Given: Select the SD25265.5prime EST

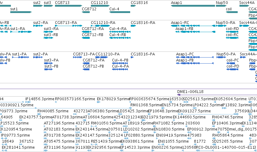Looking at the screenshot, I should coord(214,145).
